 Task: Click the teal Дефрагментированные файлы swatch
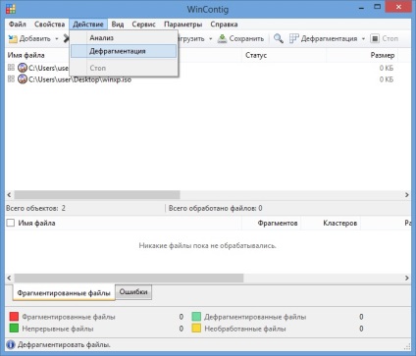(196, 317)
